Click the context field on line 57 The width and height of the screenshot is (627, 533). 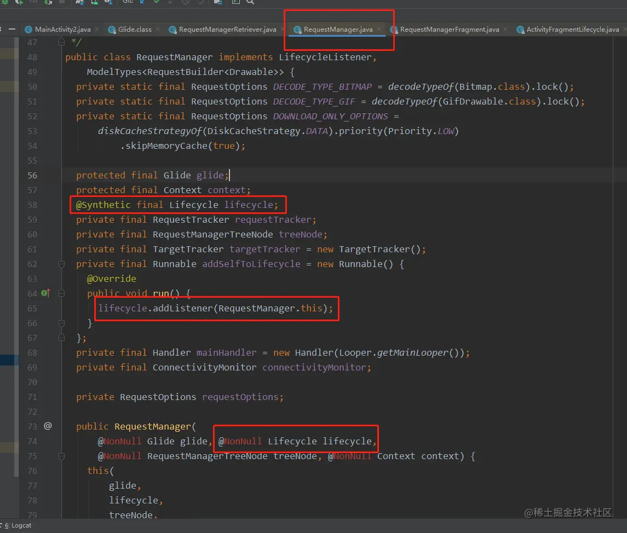coord(226,190)
